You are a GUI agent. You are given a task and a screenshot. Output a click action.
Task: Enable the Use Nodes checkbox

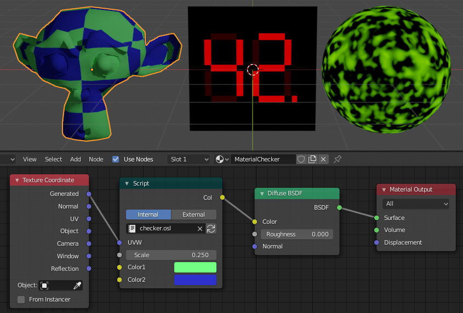[116, 159]
